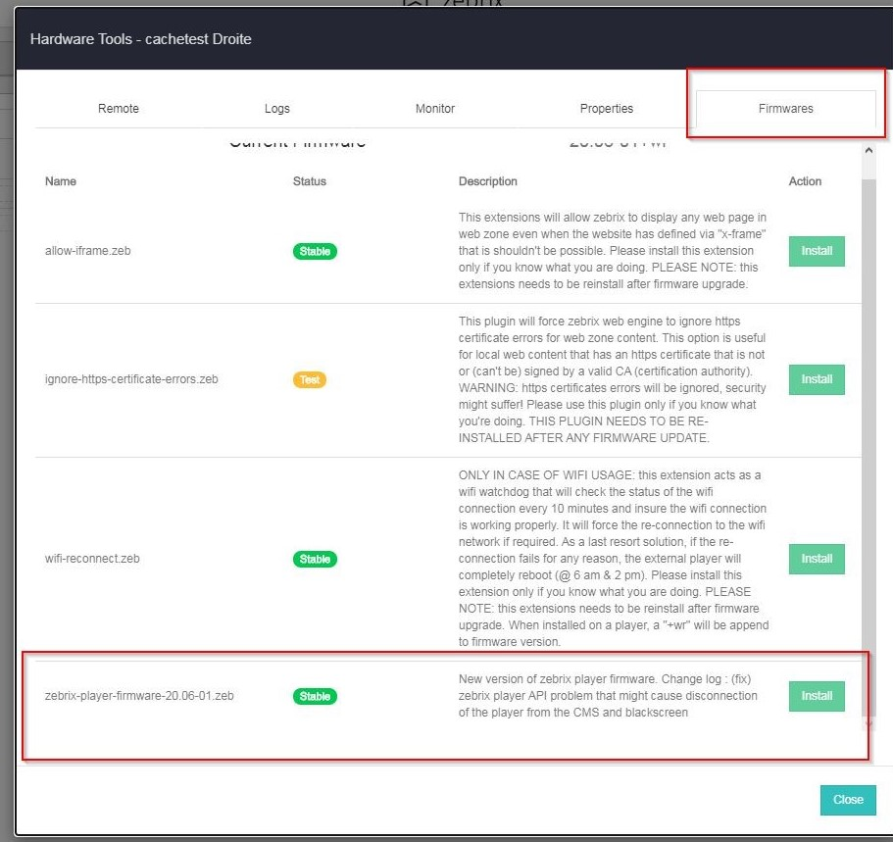Viewport: 893px width, 842px height.
Task: Click the Stable badge for zebrix-player-firmware-20.06-01.zeb
Action: pos(315,696)
